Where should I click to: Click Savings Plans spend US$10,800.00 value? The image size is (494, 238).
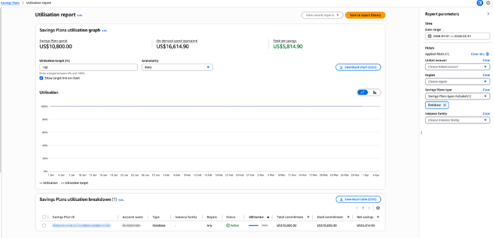tap(56, 47)
